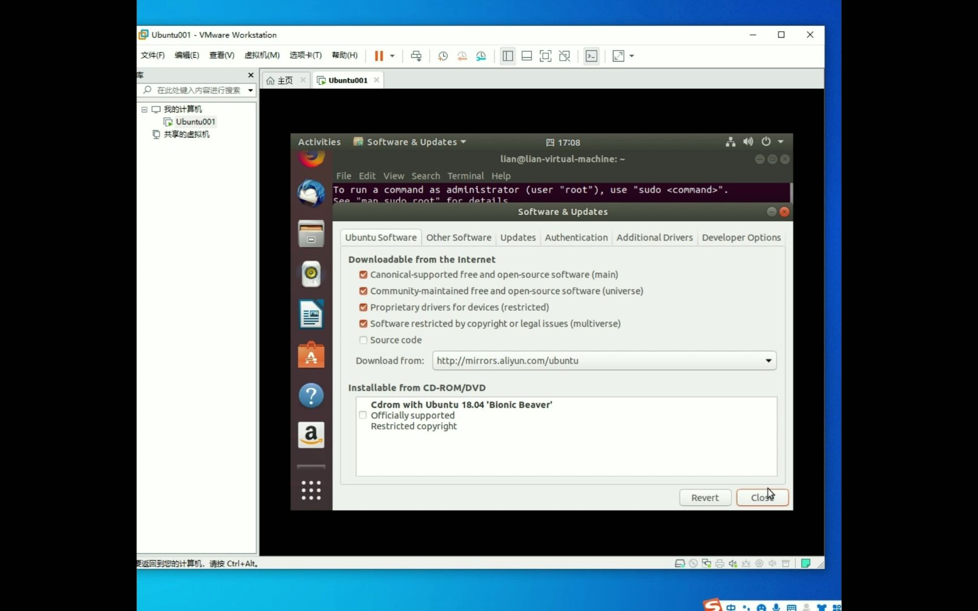Screen dimensions: 978x611
Task: Select Ubuntu001 in the library tree
Action: [x=195, y=122]
